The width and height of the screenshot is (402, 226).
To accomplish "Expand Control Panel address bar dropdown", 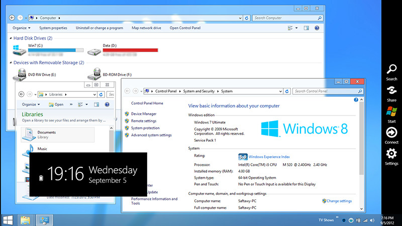I will coord(280,91).
